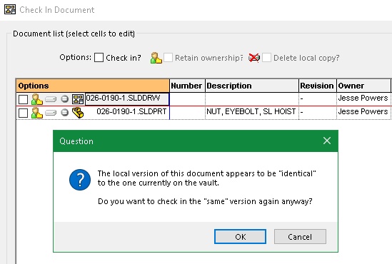Click the drawing file icon for 026-0190-1.SLDDRW
This screenshot has height=264, width=392.
coord(78,99)
